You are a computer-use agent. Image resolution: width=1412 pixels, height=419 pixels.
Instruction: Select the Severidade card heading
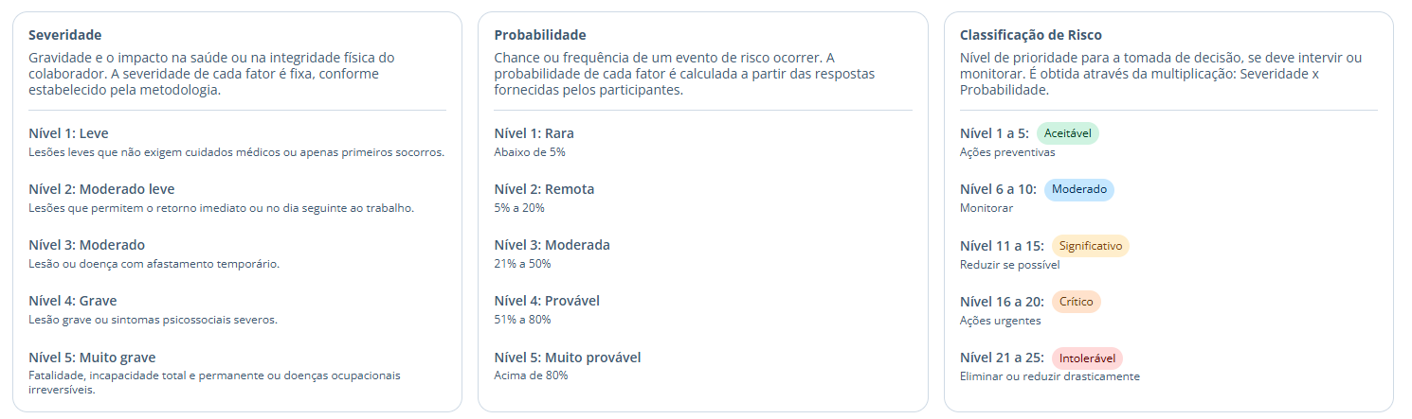[64, 35]
